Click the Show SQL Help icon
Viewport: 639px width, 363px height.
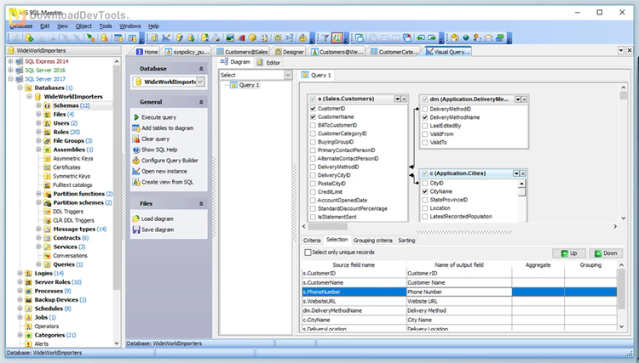(136, 150)
